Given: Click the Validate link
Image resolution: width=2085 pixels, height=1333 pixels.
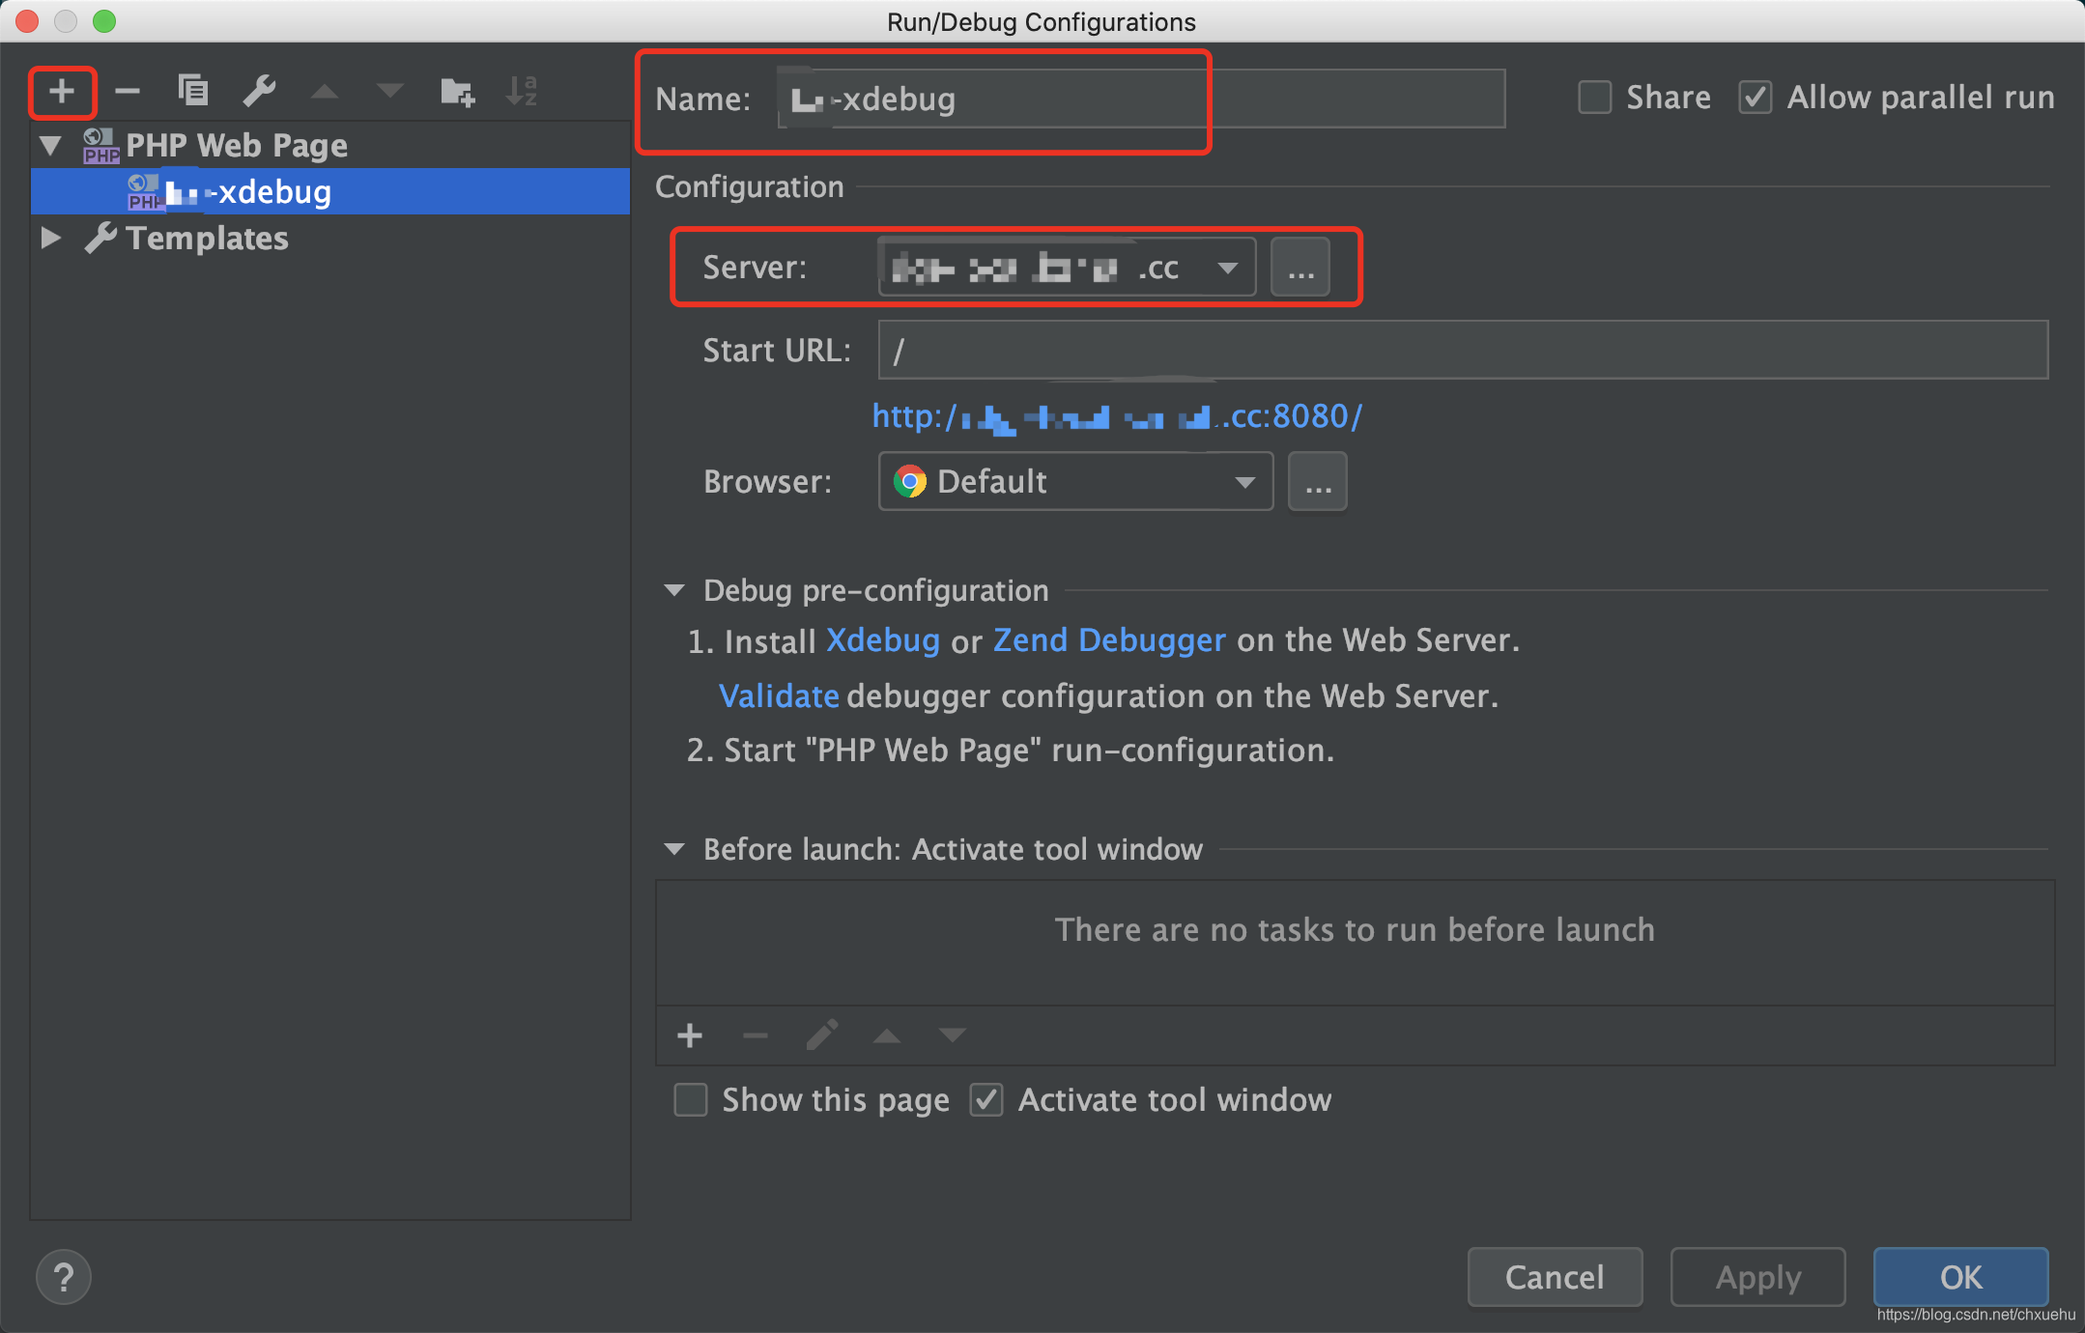Looking at the screenshot, I should (x=779, y=695).
